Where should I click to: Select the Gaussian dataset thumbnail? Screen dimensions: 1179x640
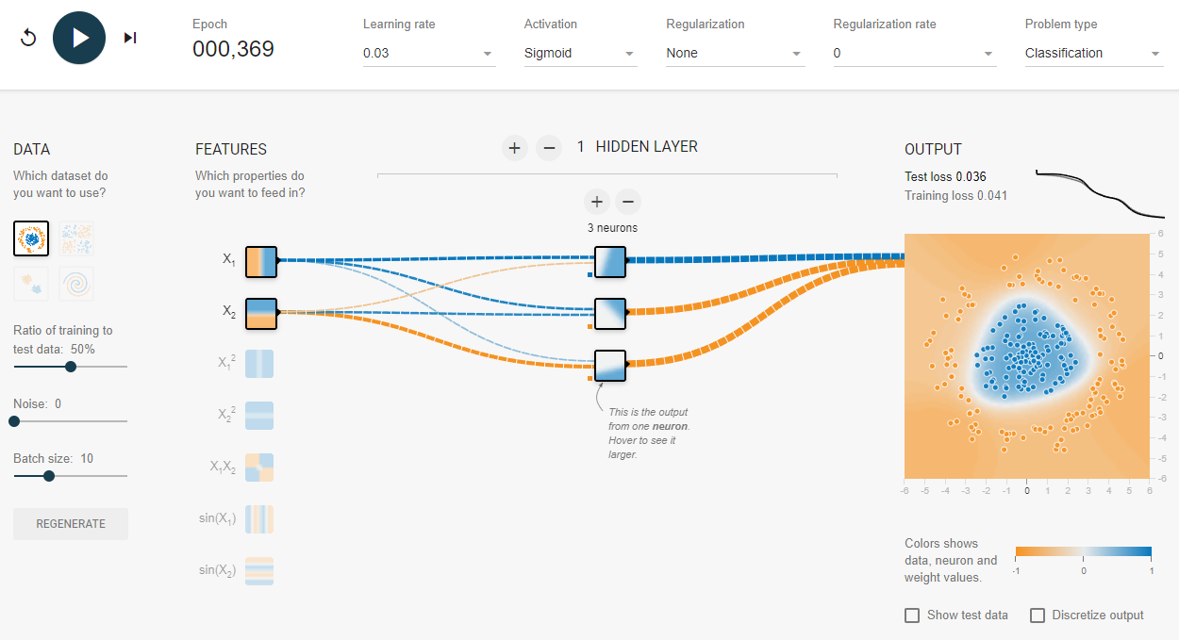point(31,284)
